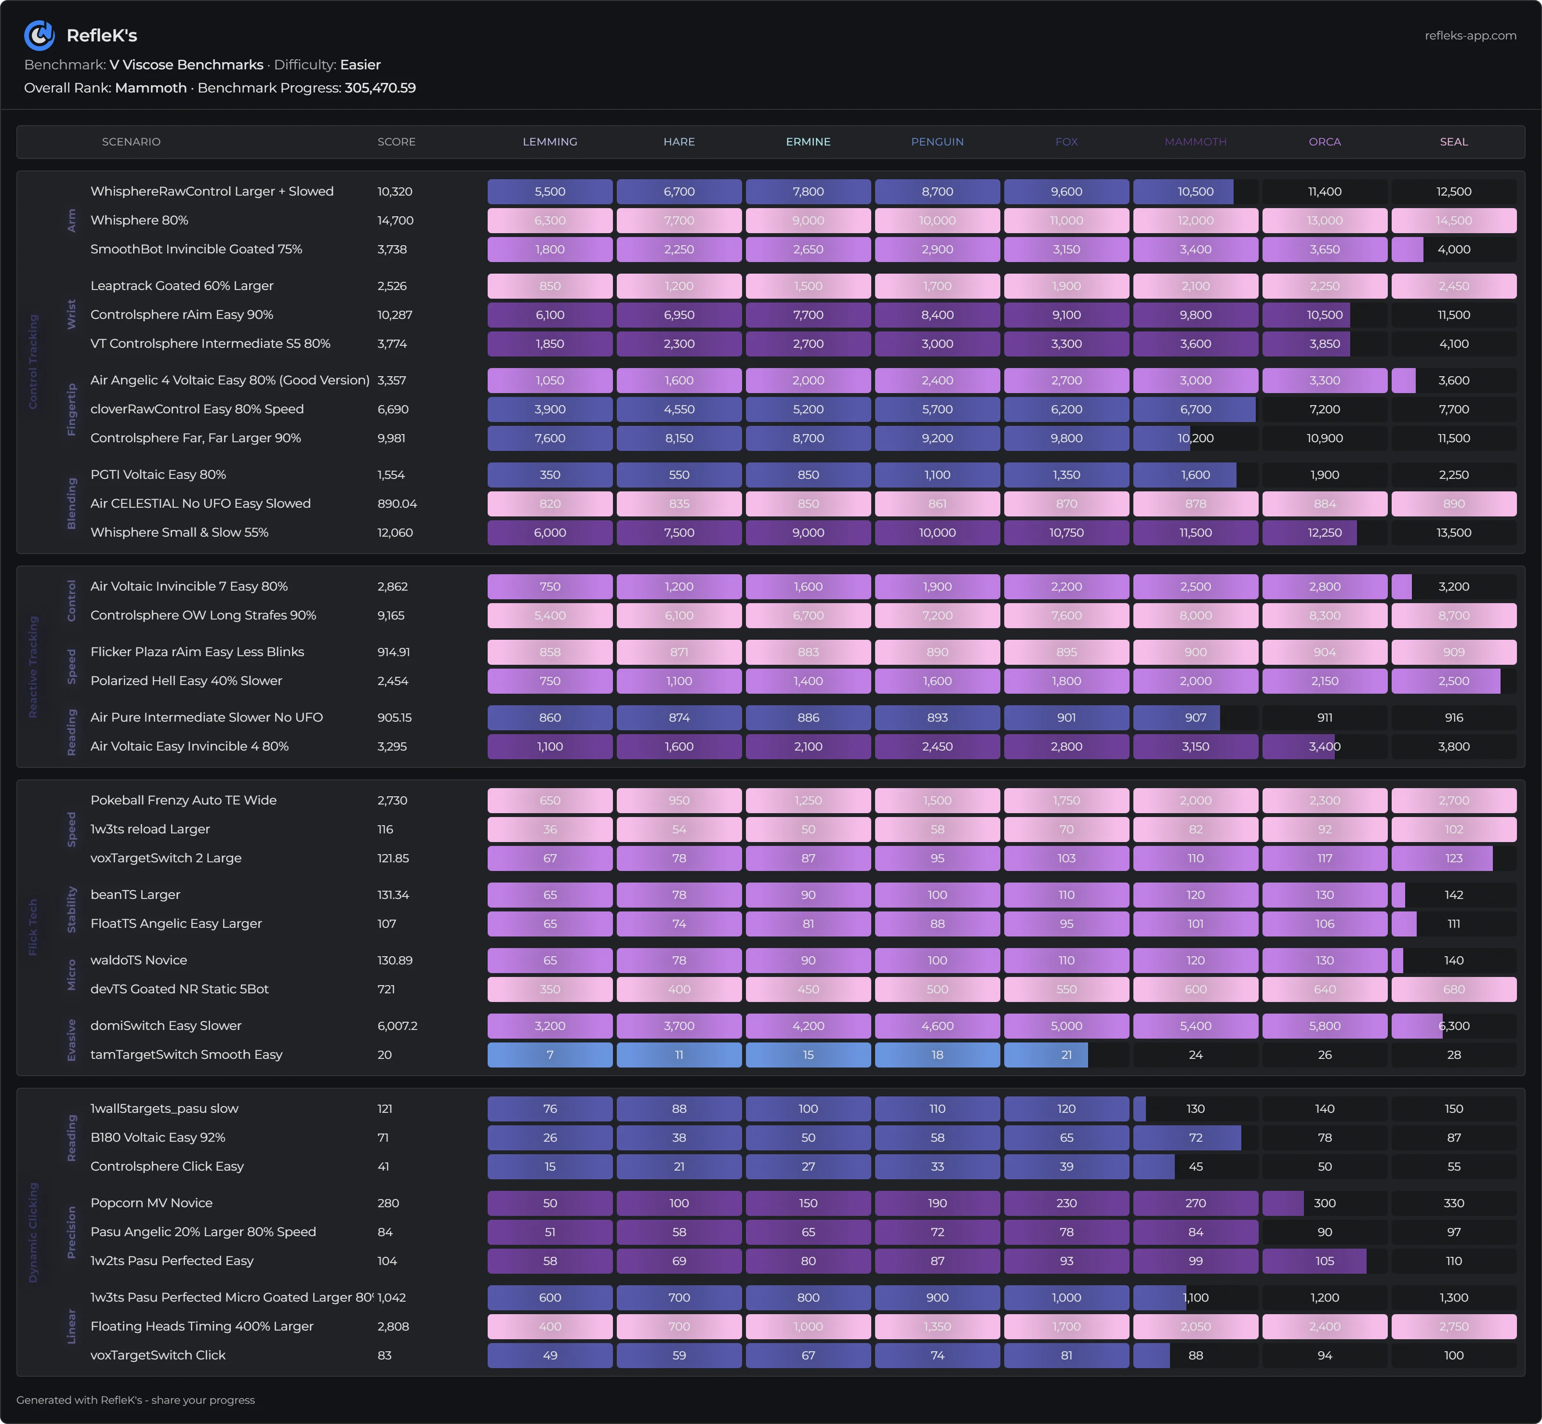1542x1424 pixels.
Task: Click the RefleK's logo icon
Action: tap(39, 35)
